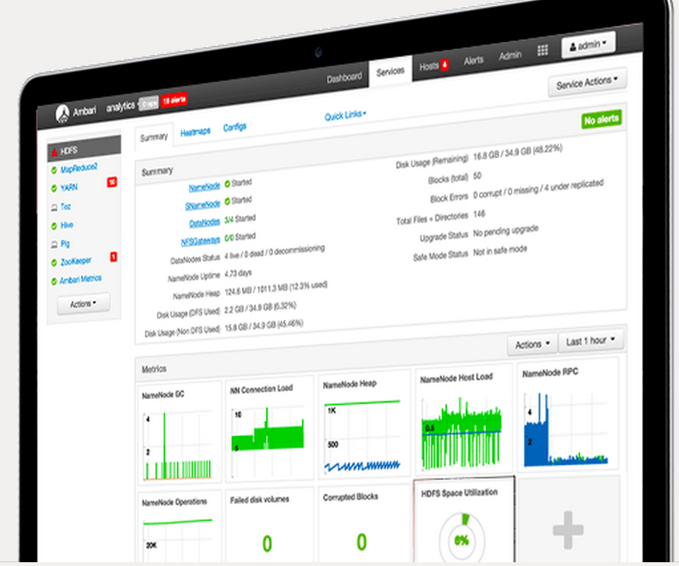
Task: Click the HDFS red alert triangle icon
Action: pyautogui.click(x=55, y=152)
